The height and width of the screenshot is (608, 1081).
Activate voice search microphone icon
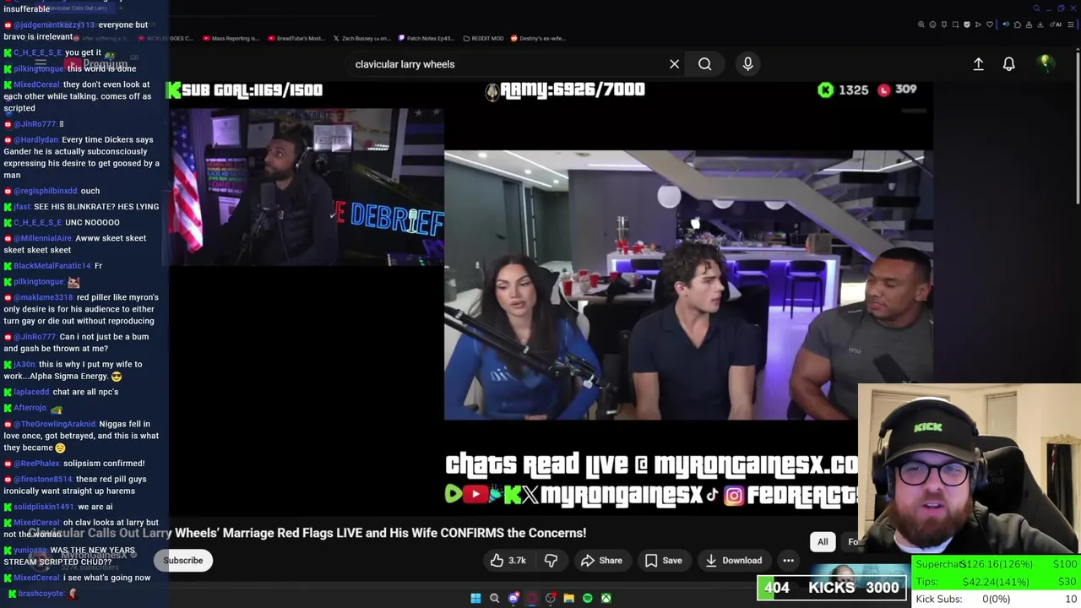point(747,64)
